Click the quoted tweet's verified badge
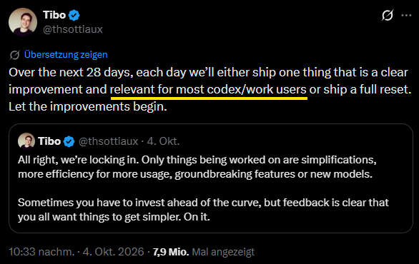Viewport: 419px width, 264px height. [x=69, y=141]
